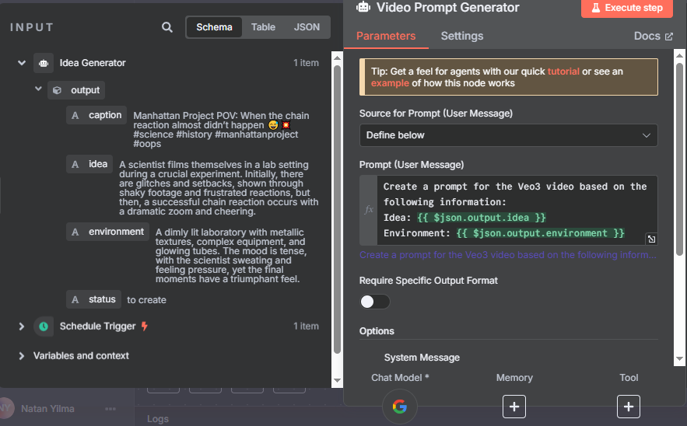
Task: Switch to Table view
Action: [263, 27]
